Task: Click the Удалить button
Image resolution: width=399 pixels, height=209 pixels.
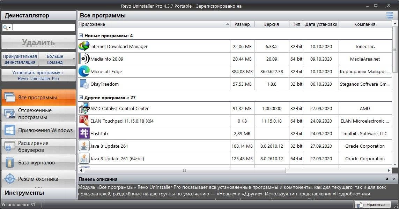Action: tap(39, 42)
